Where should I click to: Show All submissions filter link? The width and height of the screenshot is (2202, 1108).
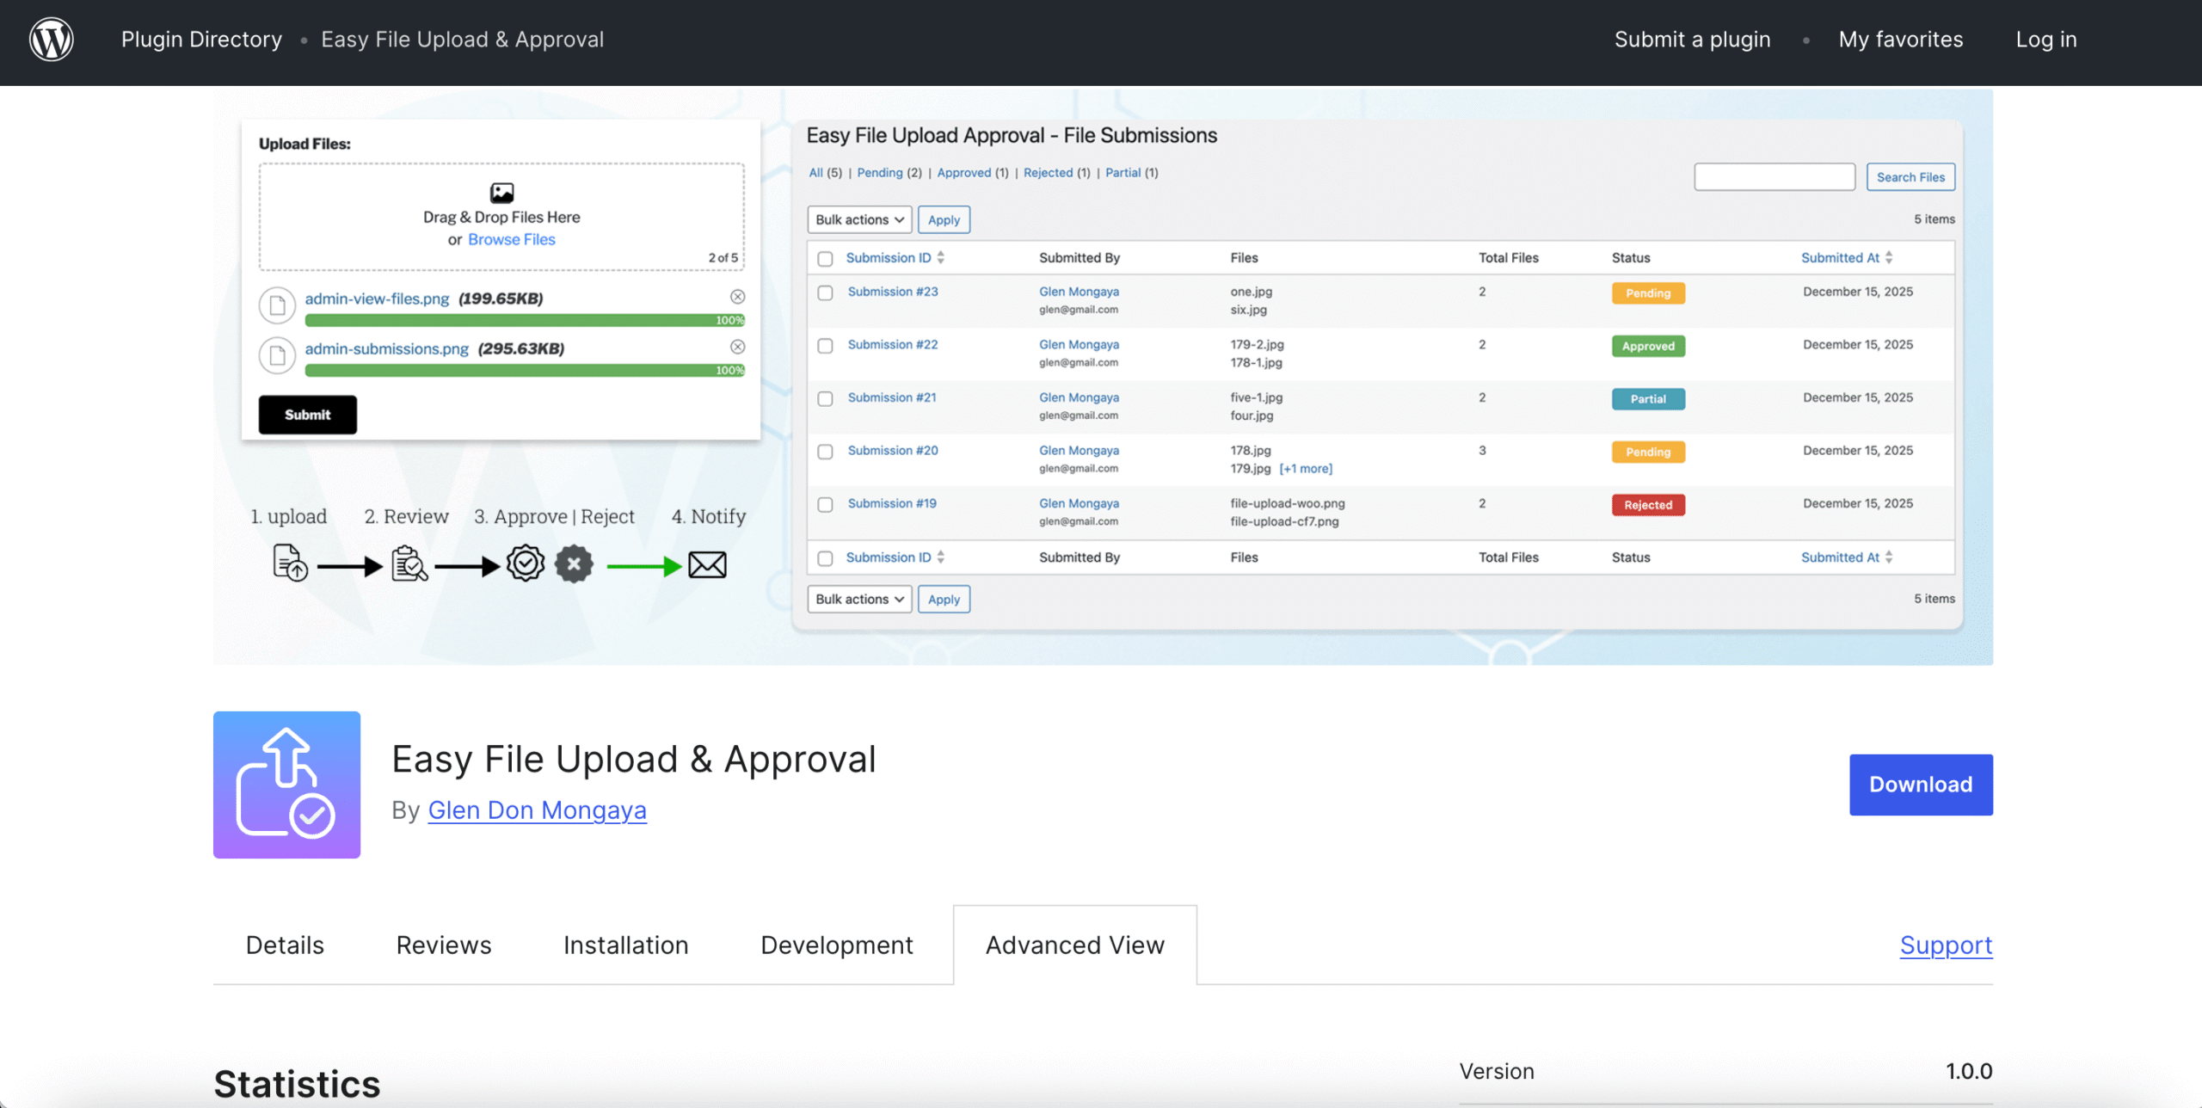click(815, 172)
